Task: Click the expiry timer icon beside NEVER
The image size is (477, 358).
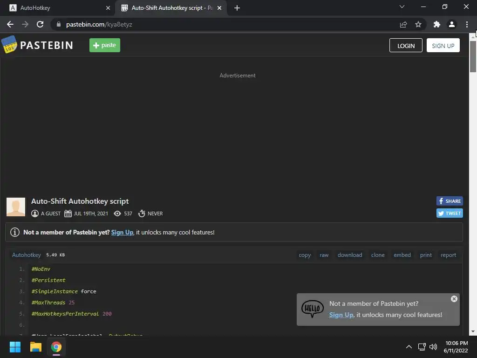Action: (142, 213)
